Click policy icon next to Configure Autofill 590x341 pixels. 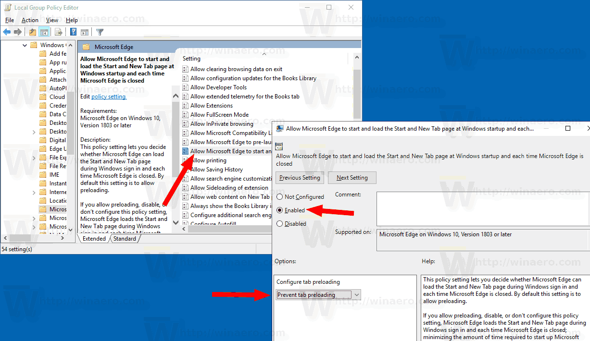click(186, 224)
